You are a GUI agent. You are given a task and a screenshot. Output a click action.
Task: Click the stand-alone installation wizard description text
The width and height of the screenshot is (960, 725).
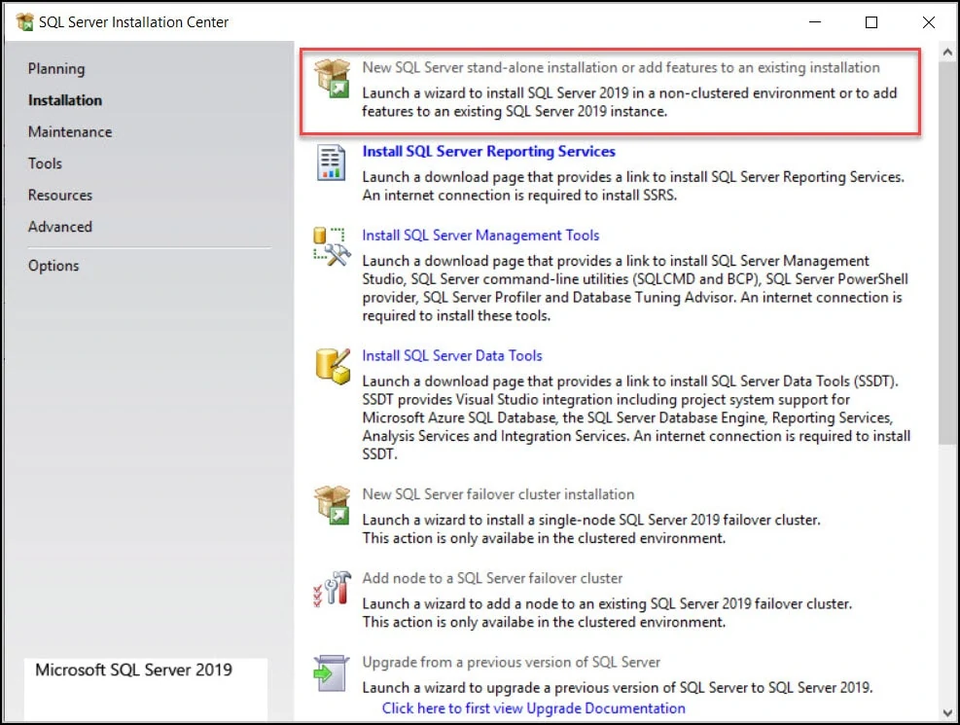(x=629, y=102)
